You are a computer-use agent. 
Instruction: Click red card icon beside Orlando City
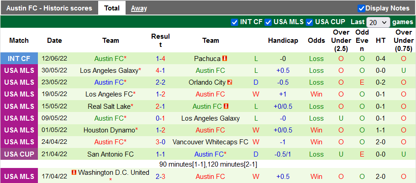[230, 82]
